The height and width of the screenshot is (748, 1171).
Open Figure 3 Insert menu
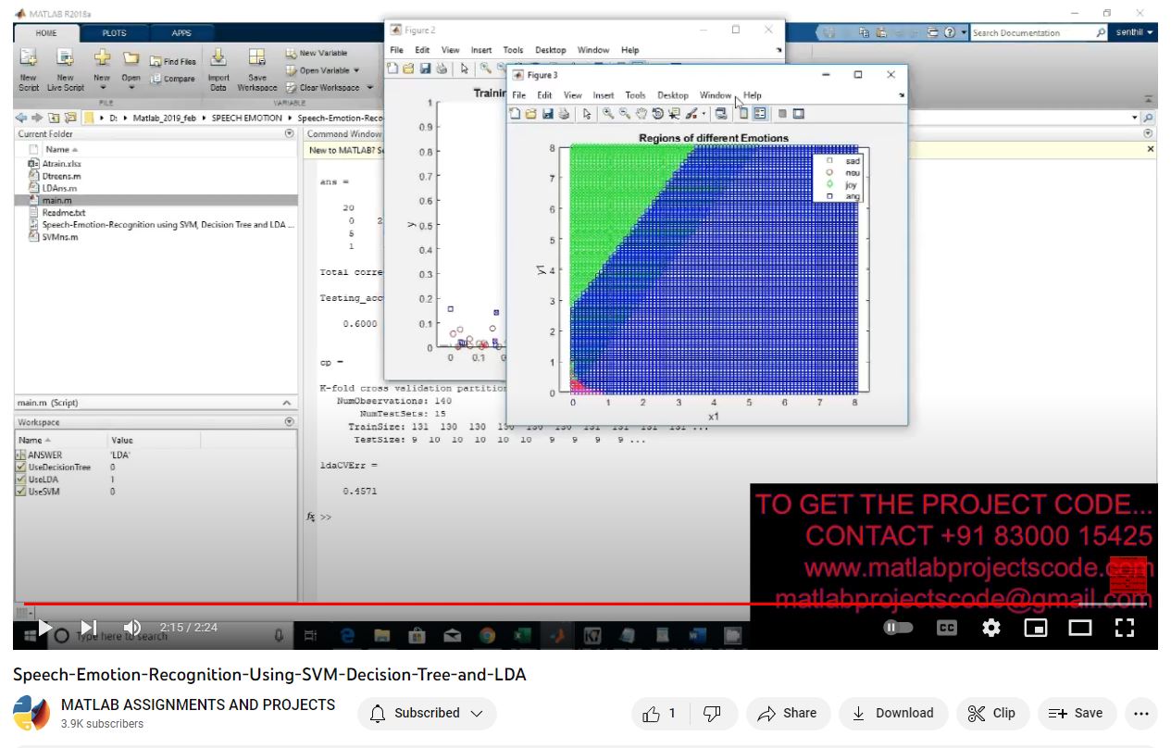pos(604,94)
